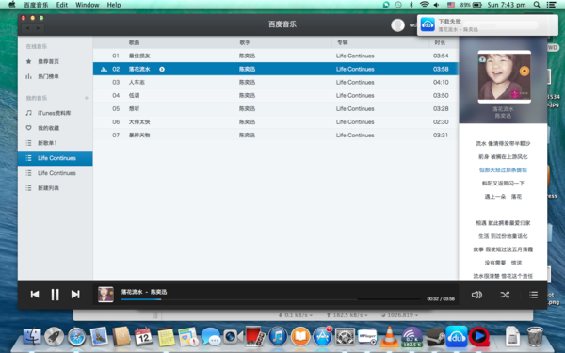This screenshot has height=353, width=565.
Task: Open the user avatar profile
Action: [x=397, y=24]
